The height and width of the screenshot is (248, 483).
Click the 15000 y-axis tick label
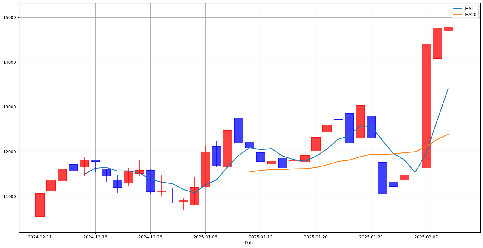coord(10,18)
